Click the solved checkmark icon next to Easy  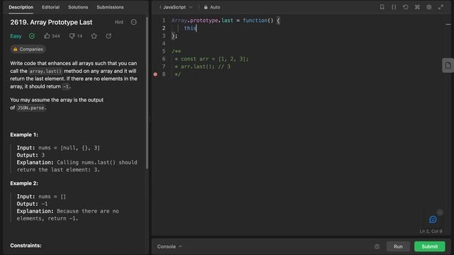(x=32, y=36)
